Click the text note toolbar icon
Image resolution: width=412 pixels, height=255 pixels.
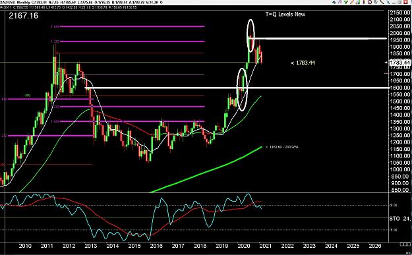(376, 2)
